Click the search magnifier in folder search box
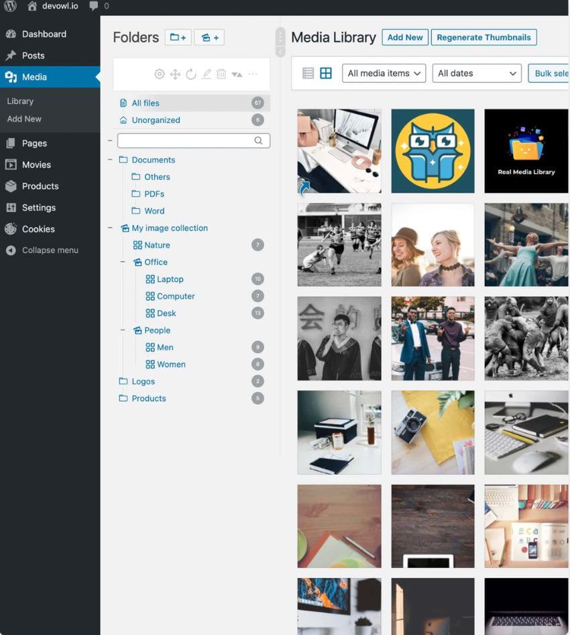 click(258, 140)
